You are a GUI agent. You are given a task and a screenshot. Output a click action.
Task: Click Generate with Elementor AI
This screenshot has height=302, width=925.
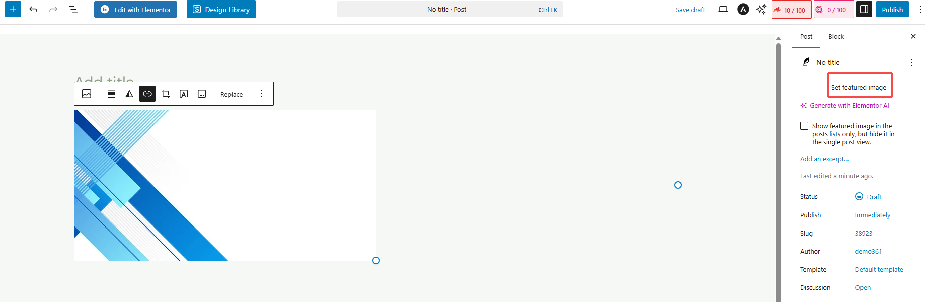pos(844,105)
